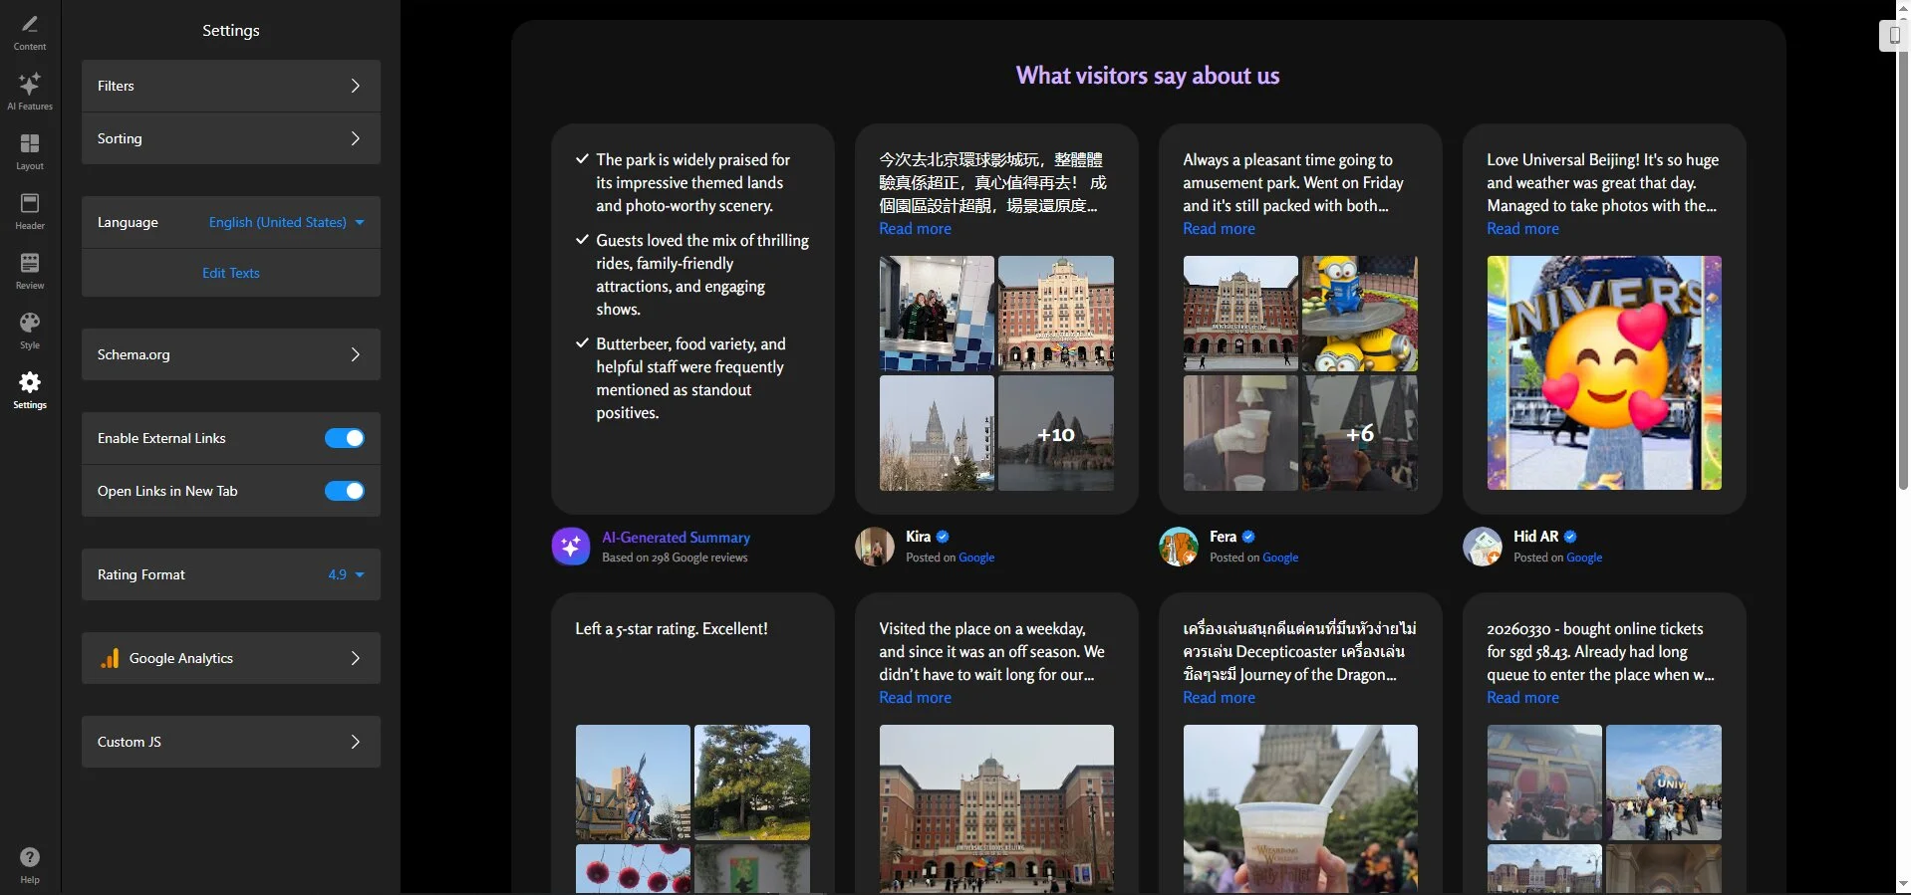Click Read more on the online tickets review

[x=1522, y=698]
